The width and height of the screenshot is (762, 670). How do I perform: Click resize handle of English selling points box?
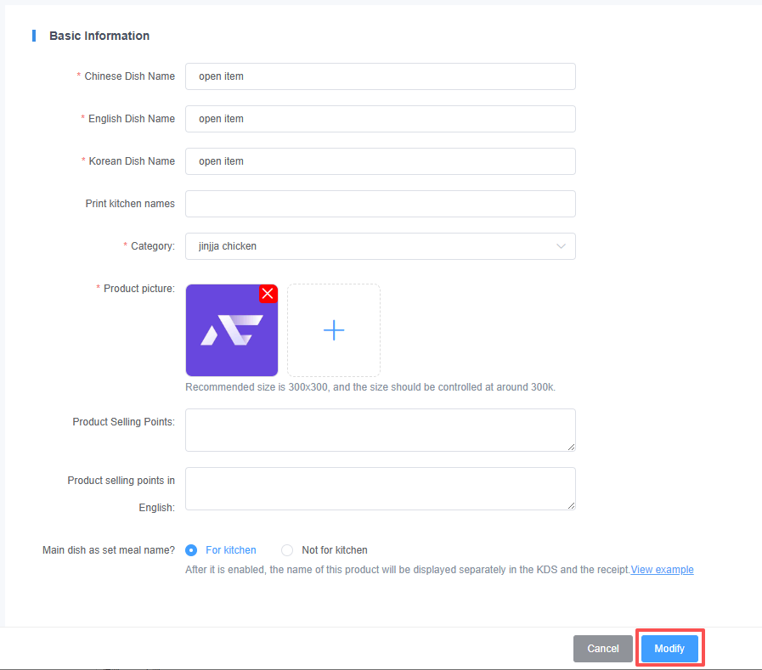tap(571, 505)
